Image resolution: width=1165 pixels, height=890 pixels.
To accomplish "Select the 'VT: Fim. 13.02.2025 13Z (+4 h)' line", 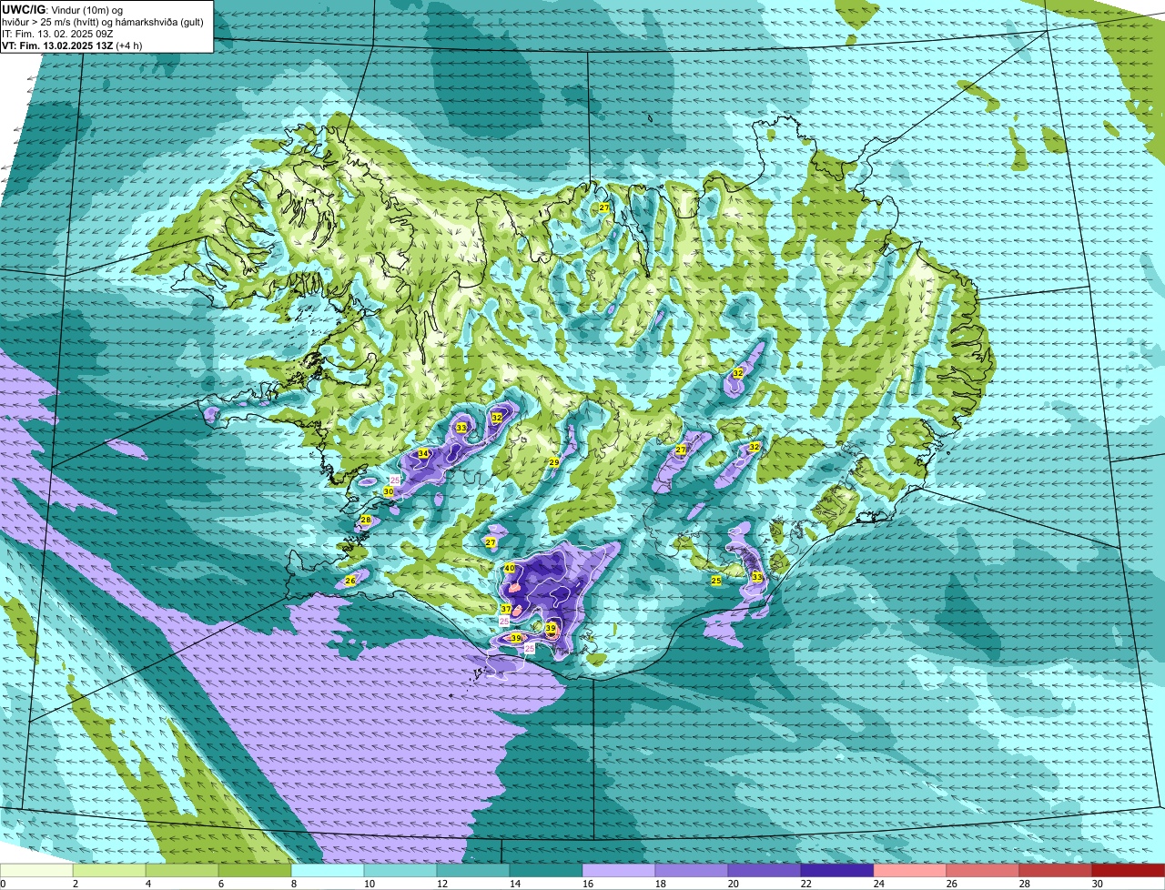I will pyautogui.click(x=72, y=45).
